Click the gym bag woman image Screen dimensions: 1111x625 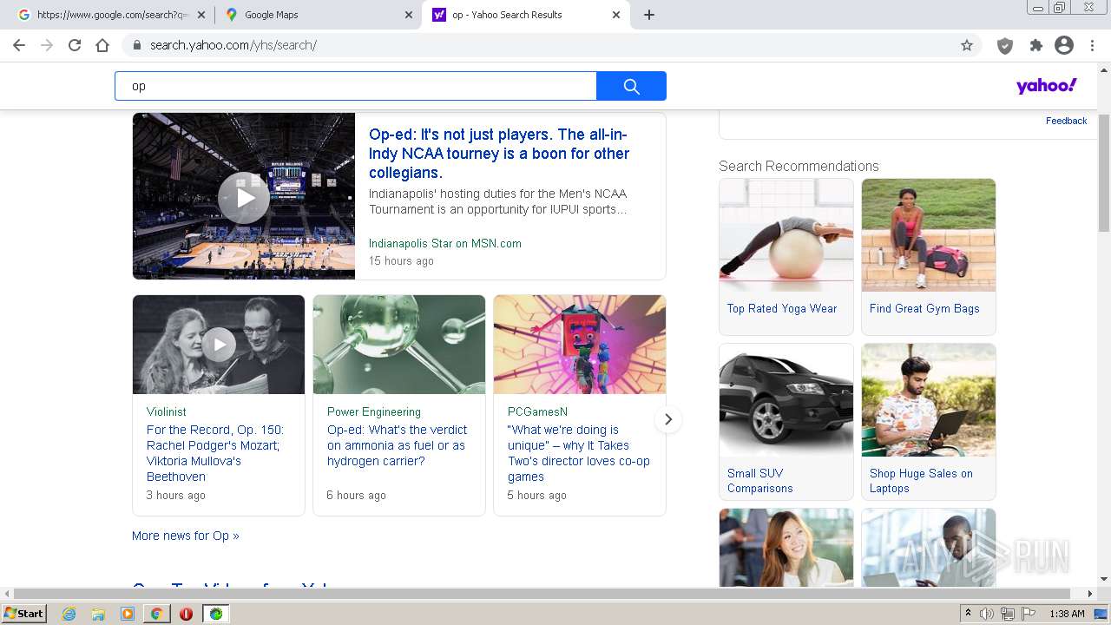(x=929, y=235)
